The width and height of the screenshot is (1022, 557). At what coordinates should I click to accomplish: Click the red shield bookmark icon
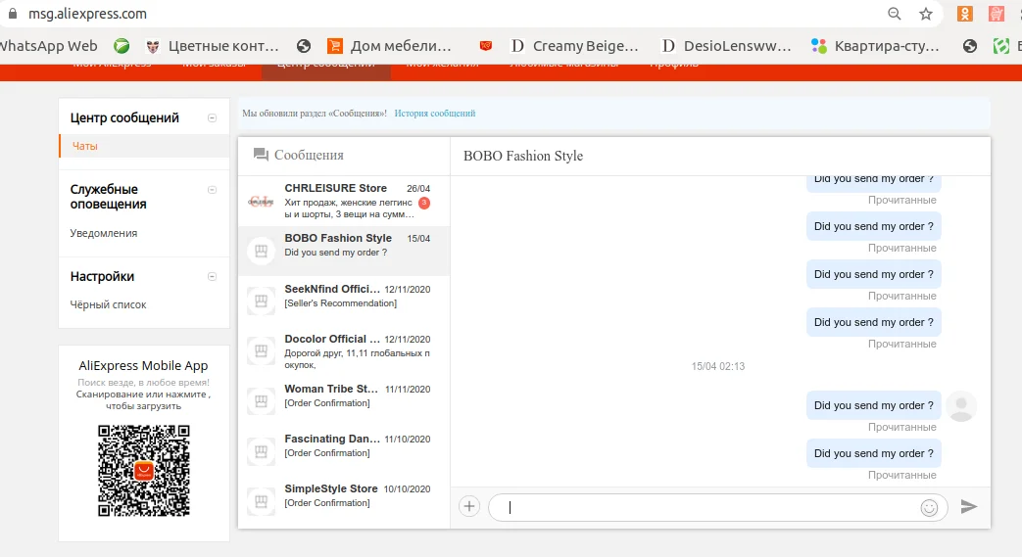pyautogui.click(x=485, y=46)
